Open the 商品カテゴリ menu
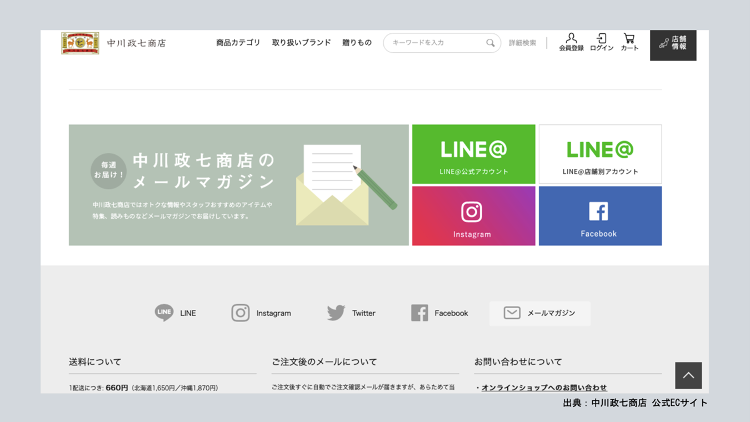Image resolution: width=750 pixels, height=422 pixels. tap(238, 43)
